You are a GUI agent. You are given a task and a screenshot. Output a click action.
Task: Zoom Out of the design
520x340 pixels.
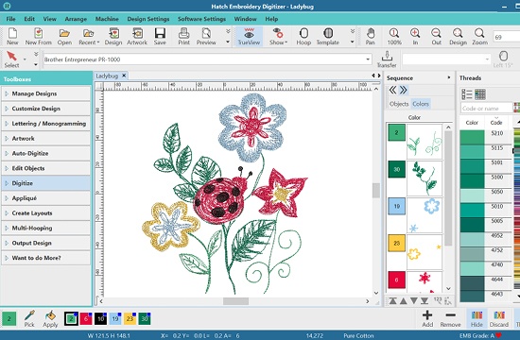(436, 36)
